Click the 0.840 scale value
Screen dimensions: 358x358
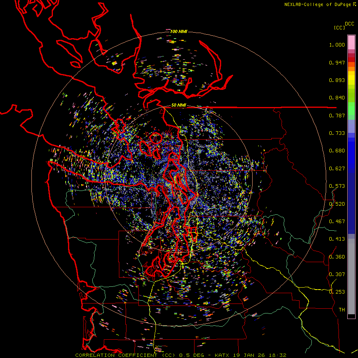337,98
